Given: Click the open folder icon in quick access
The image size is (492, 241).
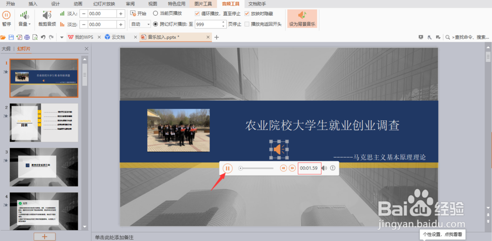Looking at the screenshot, I should [x=3, y=37].
